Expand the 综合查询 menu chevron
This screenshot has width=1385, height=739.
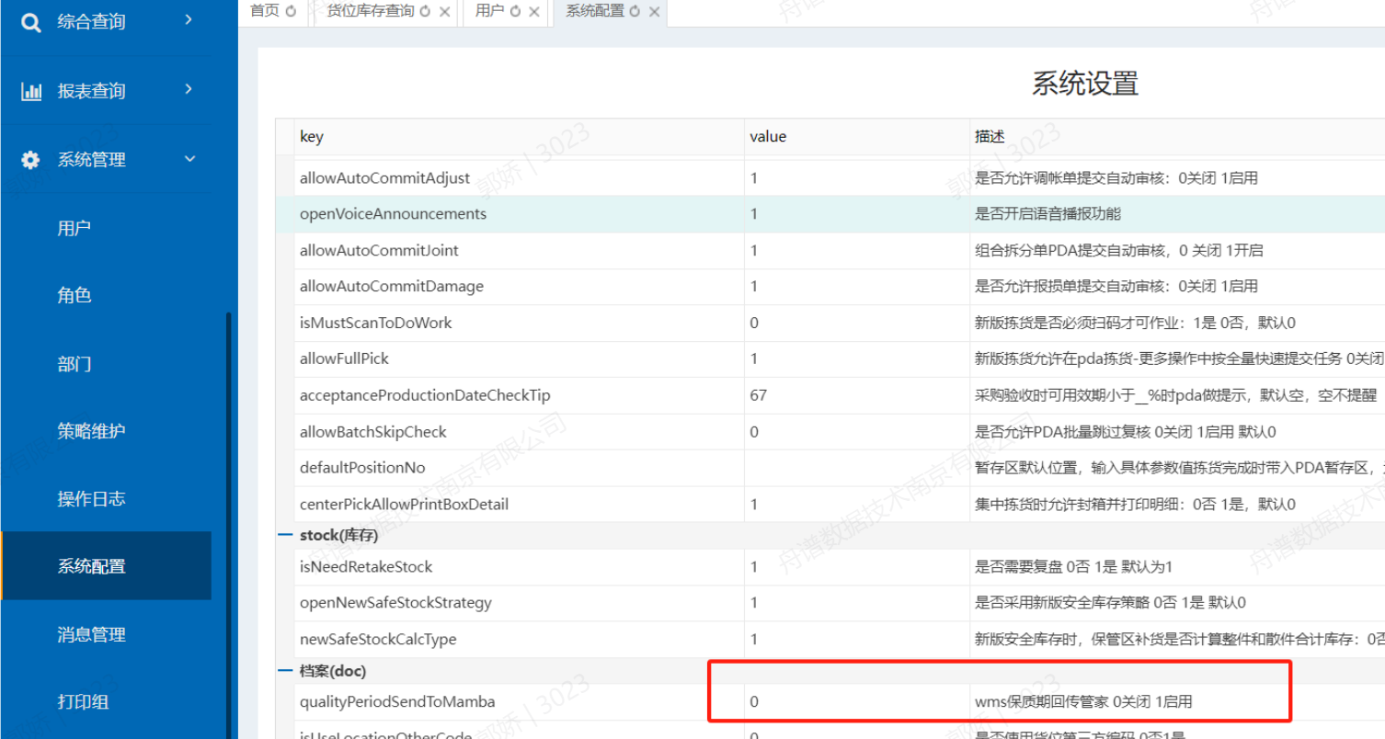pos(189,20)
